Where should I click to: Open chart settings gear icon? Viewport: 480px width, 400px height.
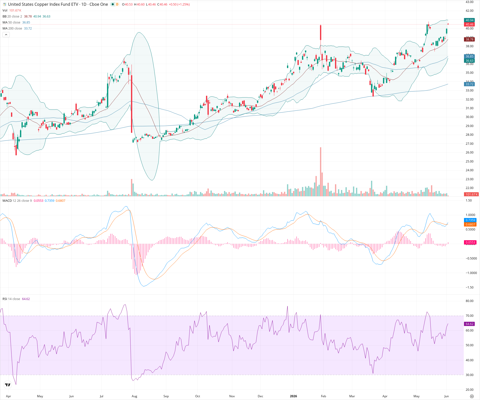472,396
